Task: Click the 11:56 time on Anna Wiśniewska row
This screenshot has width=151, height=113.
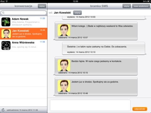Action: tap(42, 42)
